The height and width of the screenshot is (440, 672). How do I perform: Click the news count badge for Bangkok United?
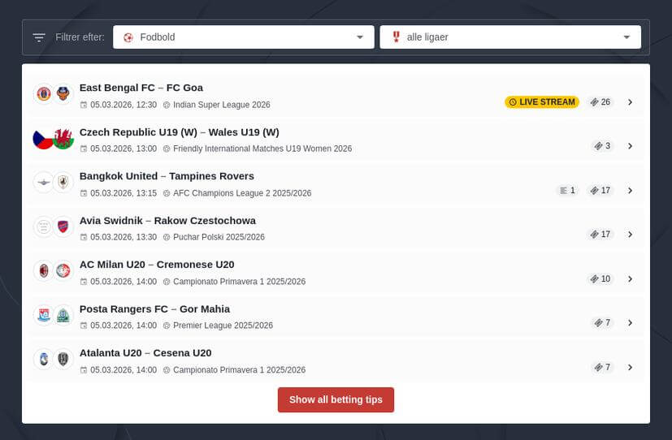coord(566,191)
